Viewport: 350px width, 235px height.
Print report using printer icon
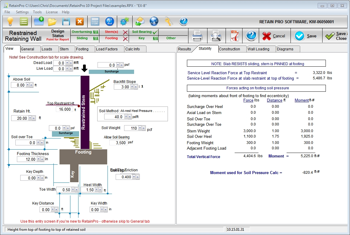point(197,36)
